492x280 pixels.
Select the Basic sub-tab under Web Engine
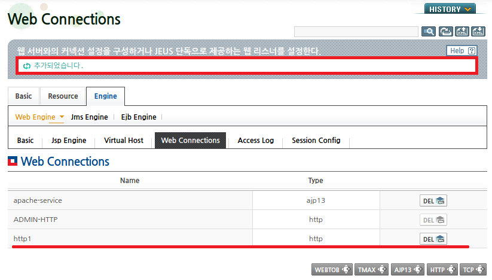(x=26, y=141)
